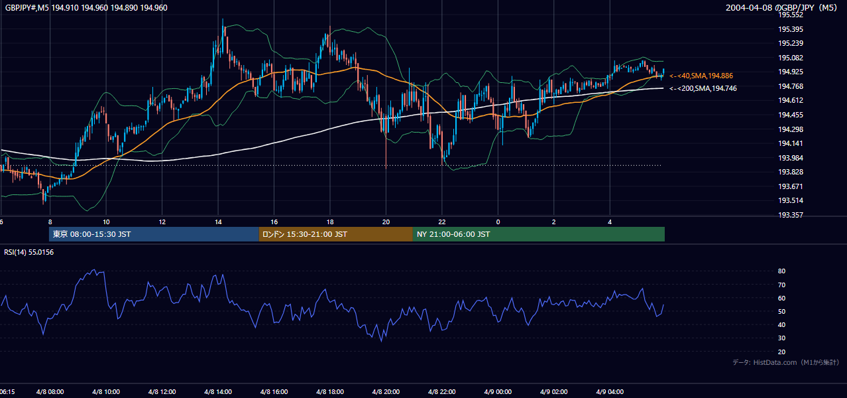Click price axis label 193.514
Screen dimensions: 847x398
click(791, 200)
